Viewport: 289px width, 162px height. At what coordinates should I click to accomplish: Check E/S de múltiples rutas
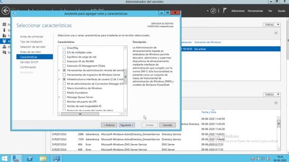tap(64, 52)
